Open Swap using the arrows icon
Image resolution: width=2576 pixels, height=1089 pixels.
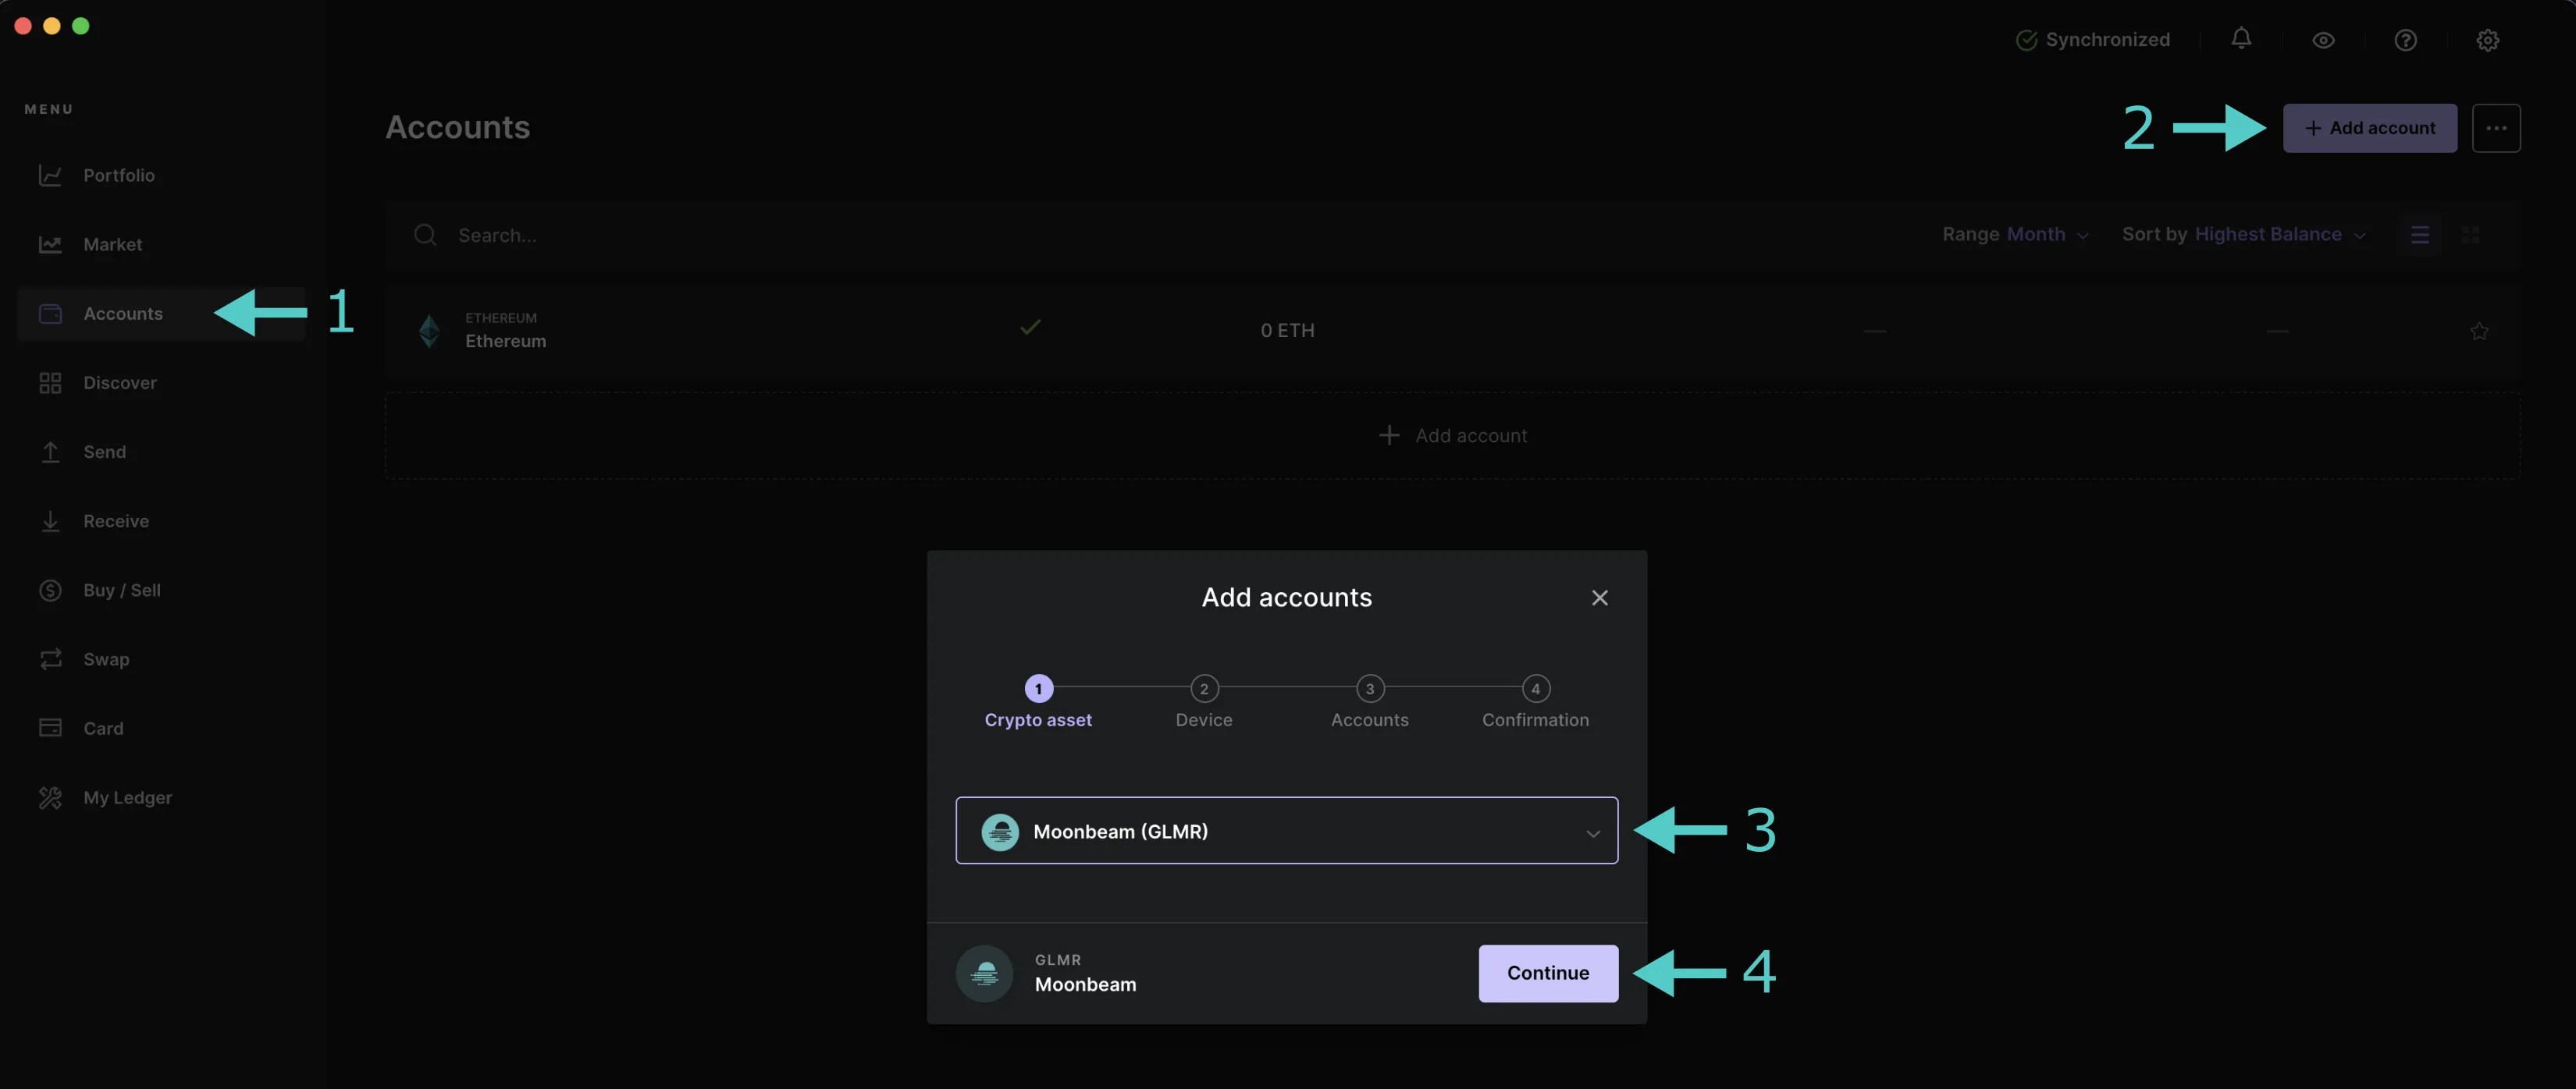[x=51, y=659]
